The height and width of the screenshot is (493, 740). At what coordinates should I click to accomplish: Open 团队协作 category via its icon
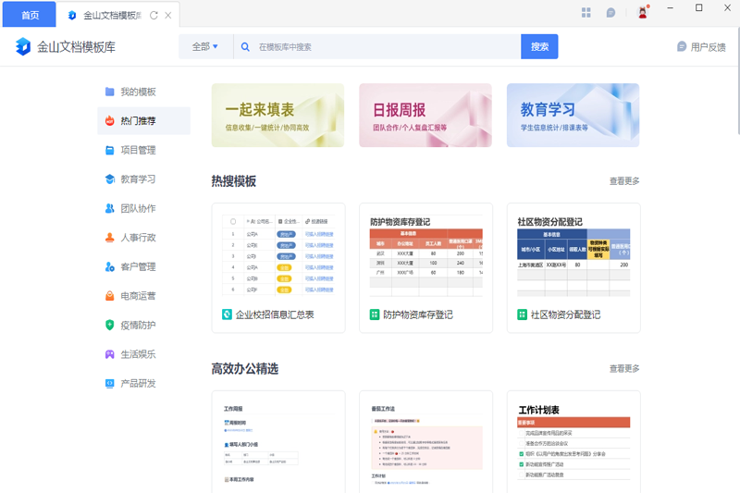110,208
